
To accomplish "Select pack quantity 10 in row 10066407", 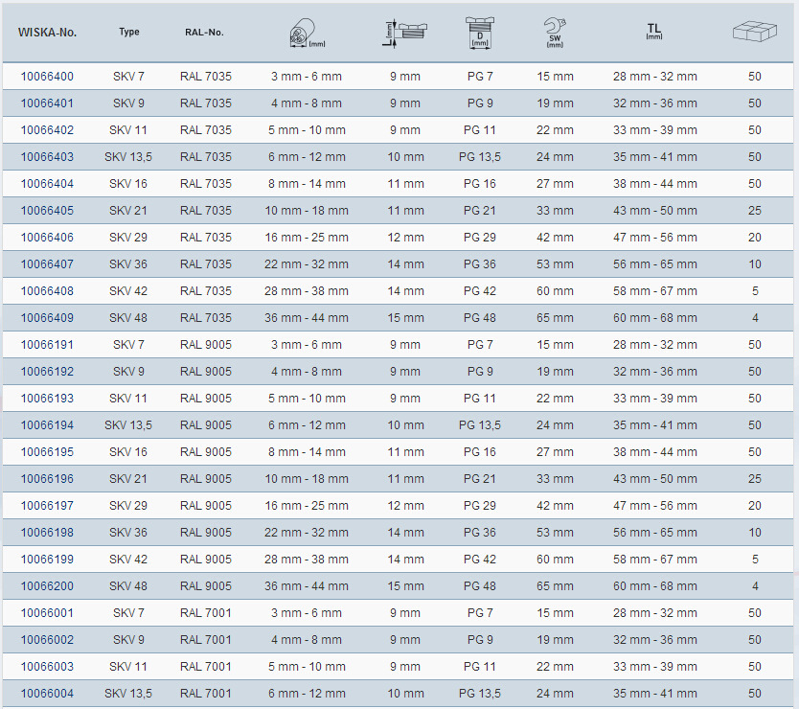I will click(755, 264).
